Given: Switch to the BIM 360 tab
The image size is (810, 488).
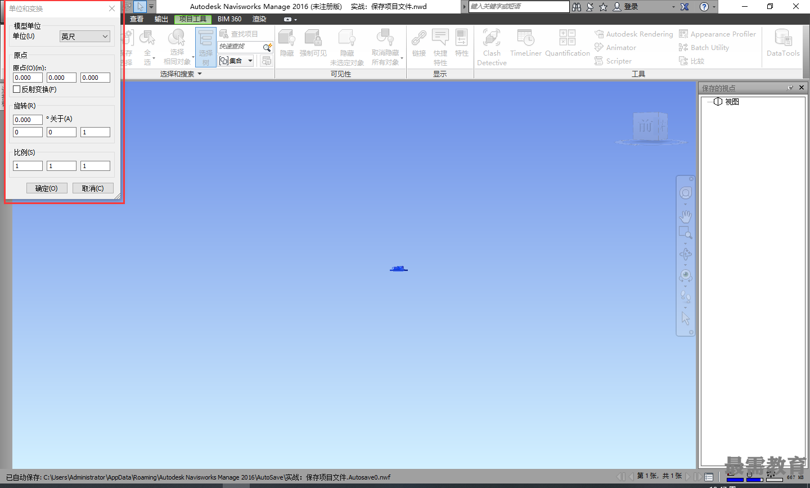Looking at the screenshot, I should point(229,19).
